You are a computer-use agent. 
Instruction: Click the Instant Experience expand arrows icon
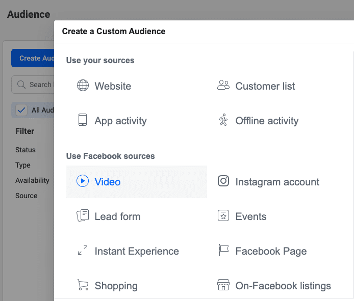(83, 250)
